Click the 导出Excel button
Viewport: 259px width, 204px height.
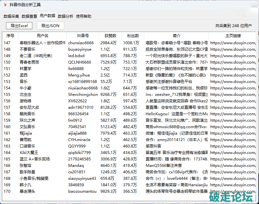click(x=19, y=26)
